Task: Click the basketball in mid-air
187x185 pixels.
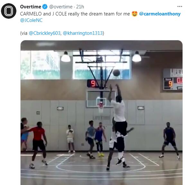Action: [116, 73]
